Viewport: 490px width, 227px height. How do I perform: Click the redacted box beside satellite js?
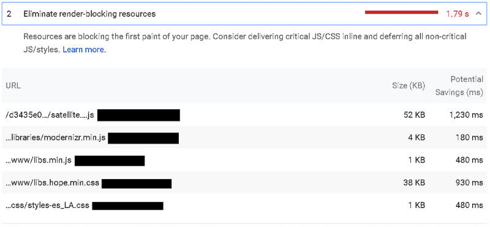[139, 115]
